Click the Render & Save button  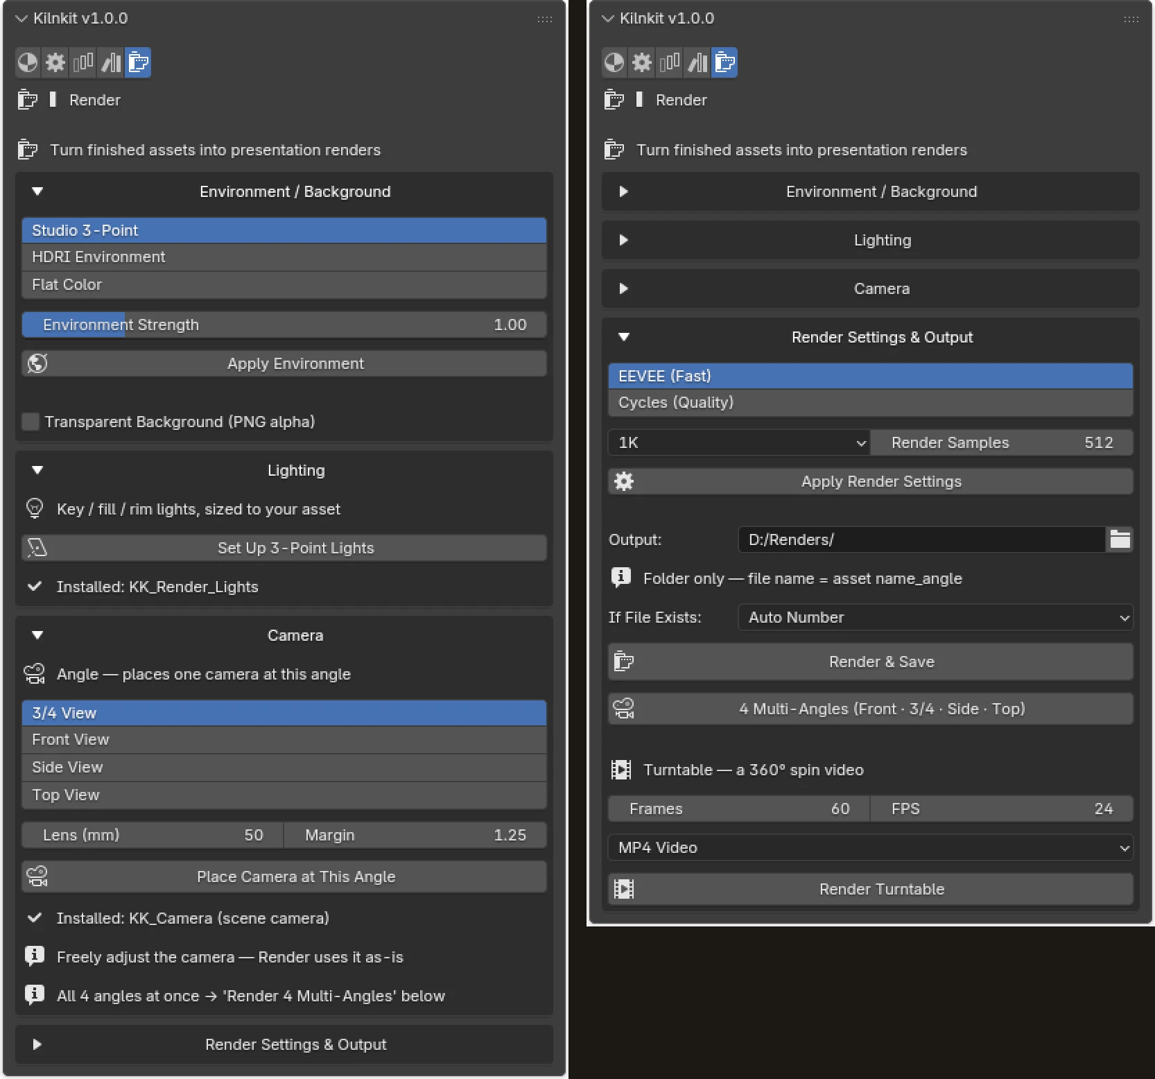[871, 662]
